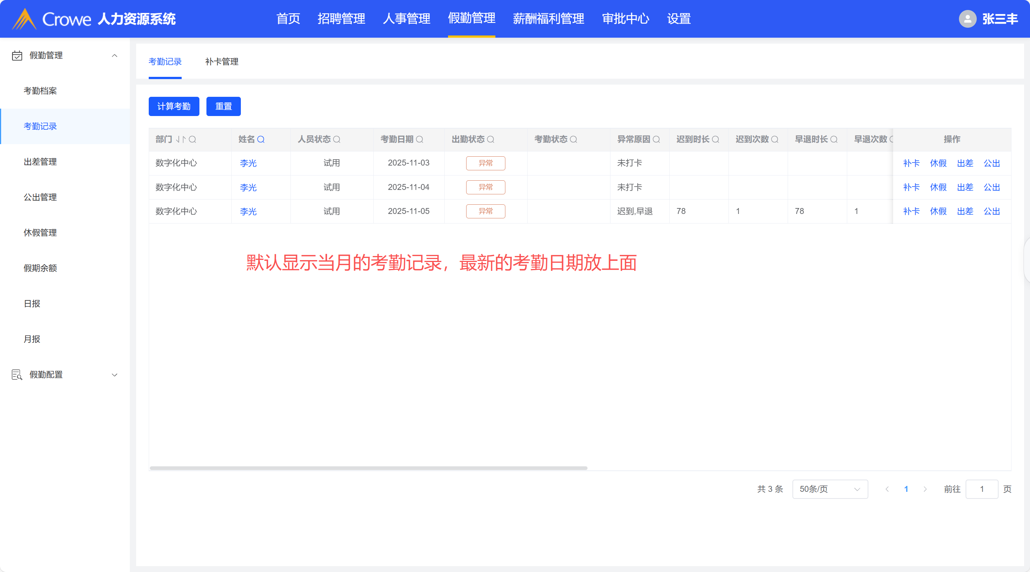
Task: Click the sort arrows in 部门 column header
Action: pos(181,139)
